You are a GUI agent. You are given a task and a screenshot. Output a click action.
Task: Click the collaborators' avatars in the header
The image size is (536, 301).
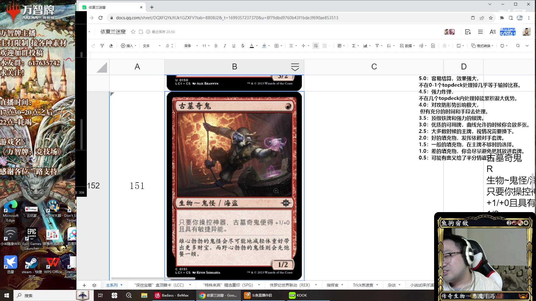tap(449, 32)
